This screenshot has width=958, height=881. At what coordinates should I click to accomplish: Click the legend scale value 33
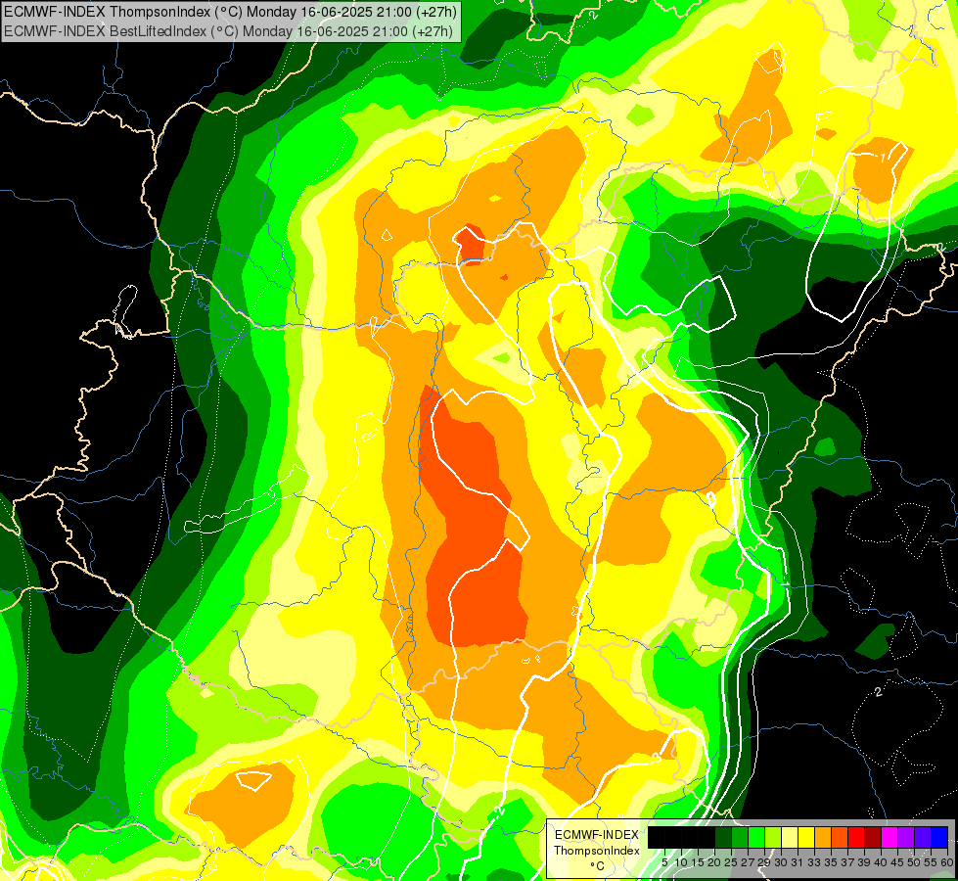pos(814,862)
